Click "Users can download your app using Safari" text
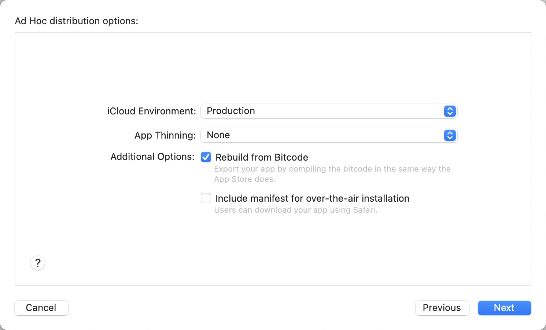The width and height of the screenshot is (546, 330). (295, 210)
